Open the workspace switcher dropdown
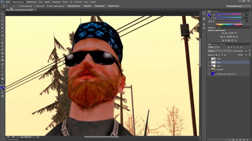The height and width of the screenshot is (141, 252). point(238,6)
